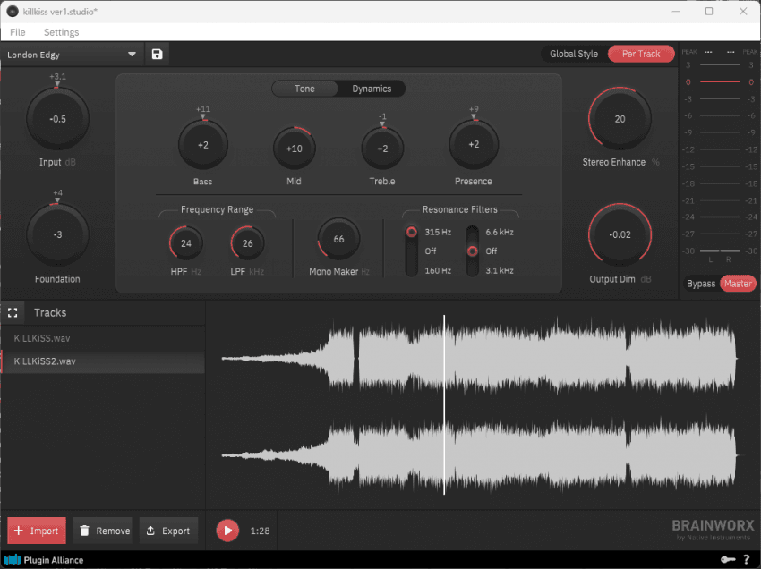Click the Input dB knob

tap(57, 119)
